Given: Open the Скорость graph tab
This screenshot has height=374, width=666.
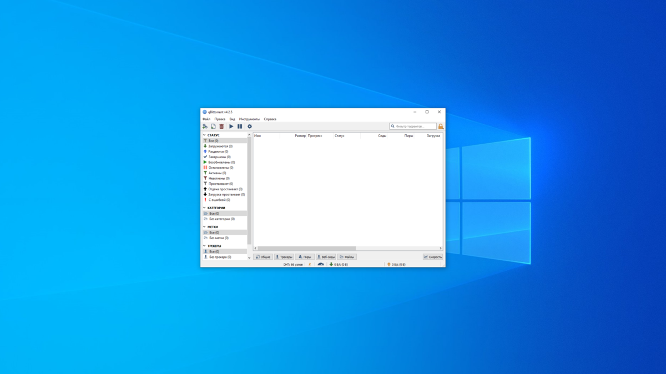Looking at the screenshot, I should pos(433,257).
